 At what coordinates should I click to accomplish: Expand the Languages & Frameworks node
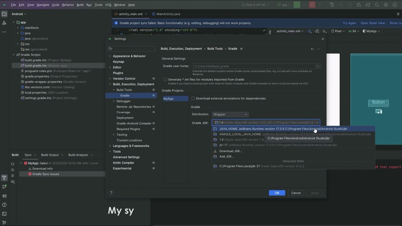(110, 146)
